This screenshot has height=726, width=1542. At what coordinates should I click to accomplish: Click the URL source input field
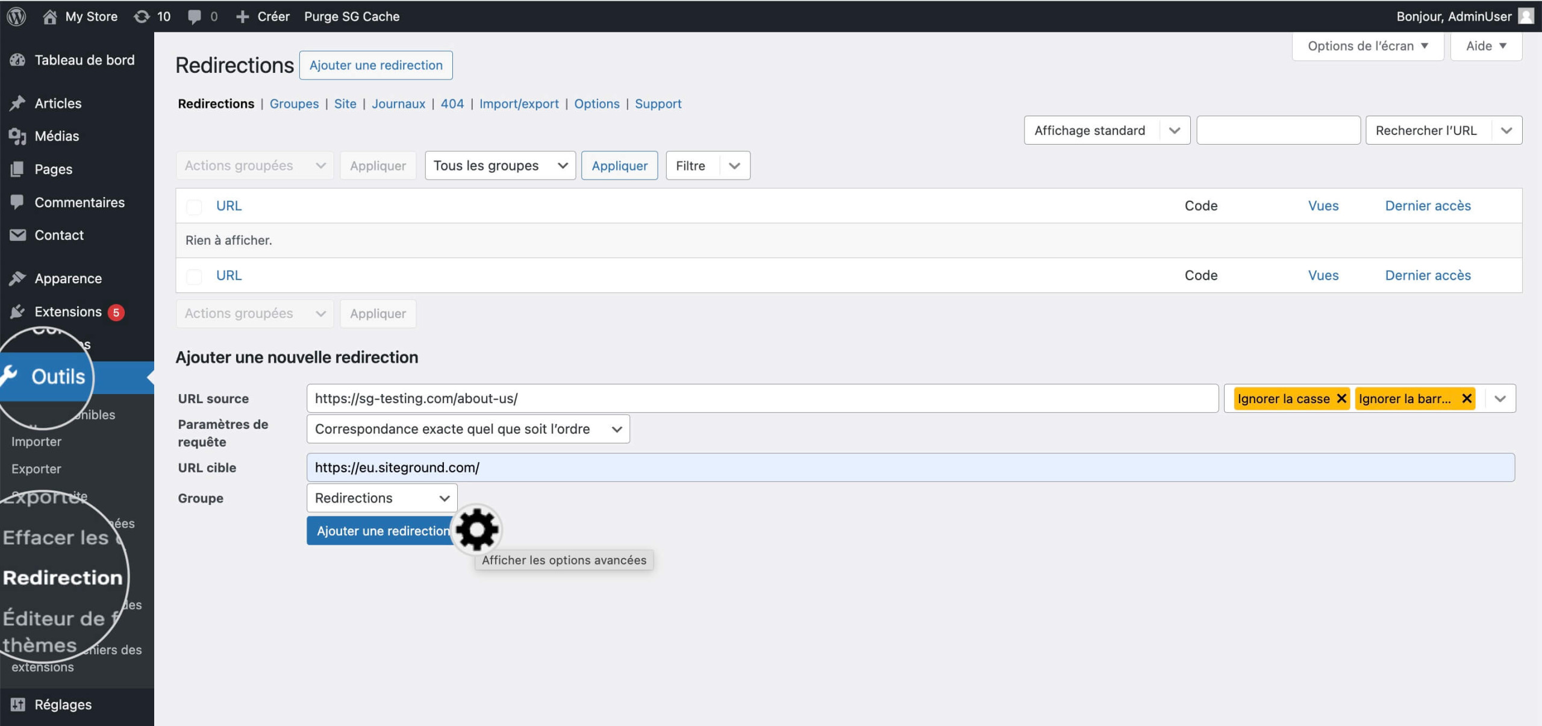click(762, 398)
